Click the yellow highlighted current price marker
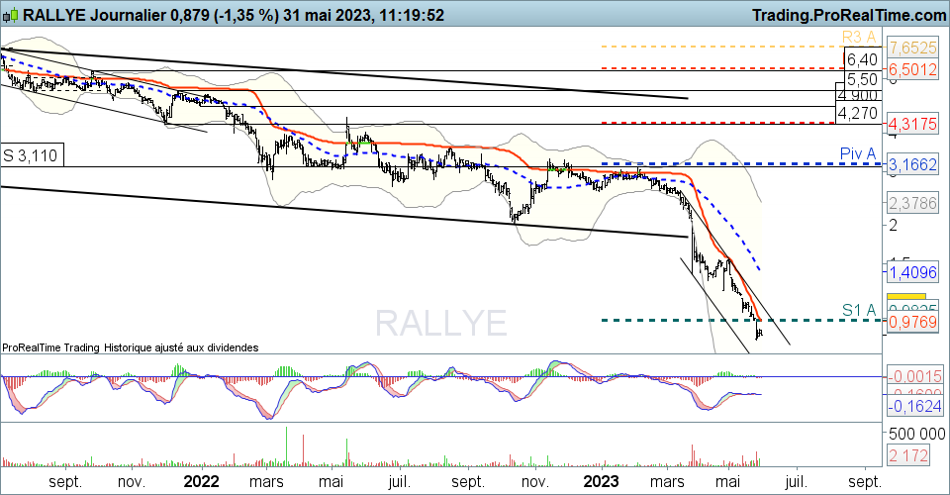Image resolution: width=950 pixels, height=495 pixels. 905,296
